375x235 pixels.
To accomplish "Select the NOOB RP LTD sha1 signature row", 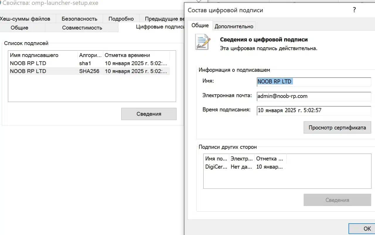I will point(89,63).
